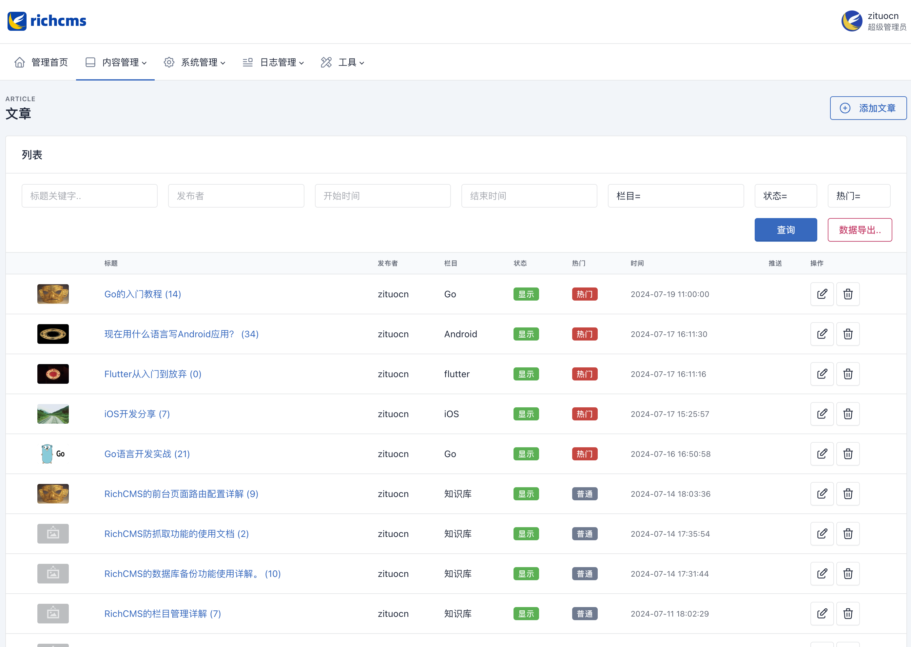The height and width of the screenshot is (647, 911).
Task: Click timestamp 2024-07-19 11:00:00
Action: tap(670, 294)
